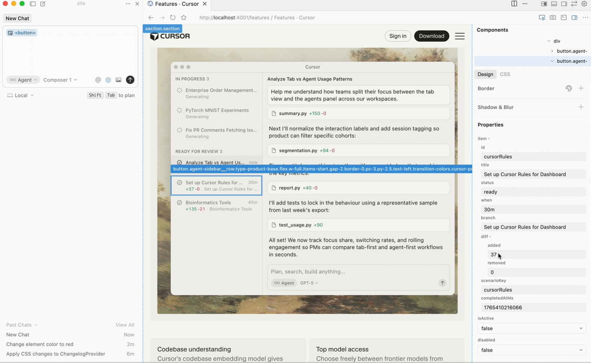Open the isActive false dropdown
This screenshot has height=363, width=591.
coord(531,328)
